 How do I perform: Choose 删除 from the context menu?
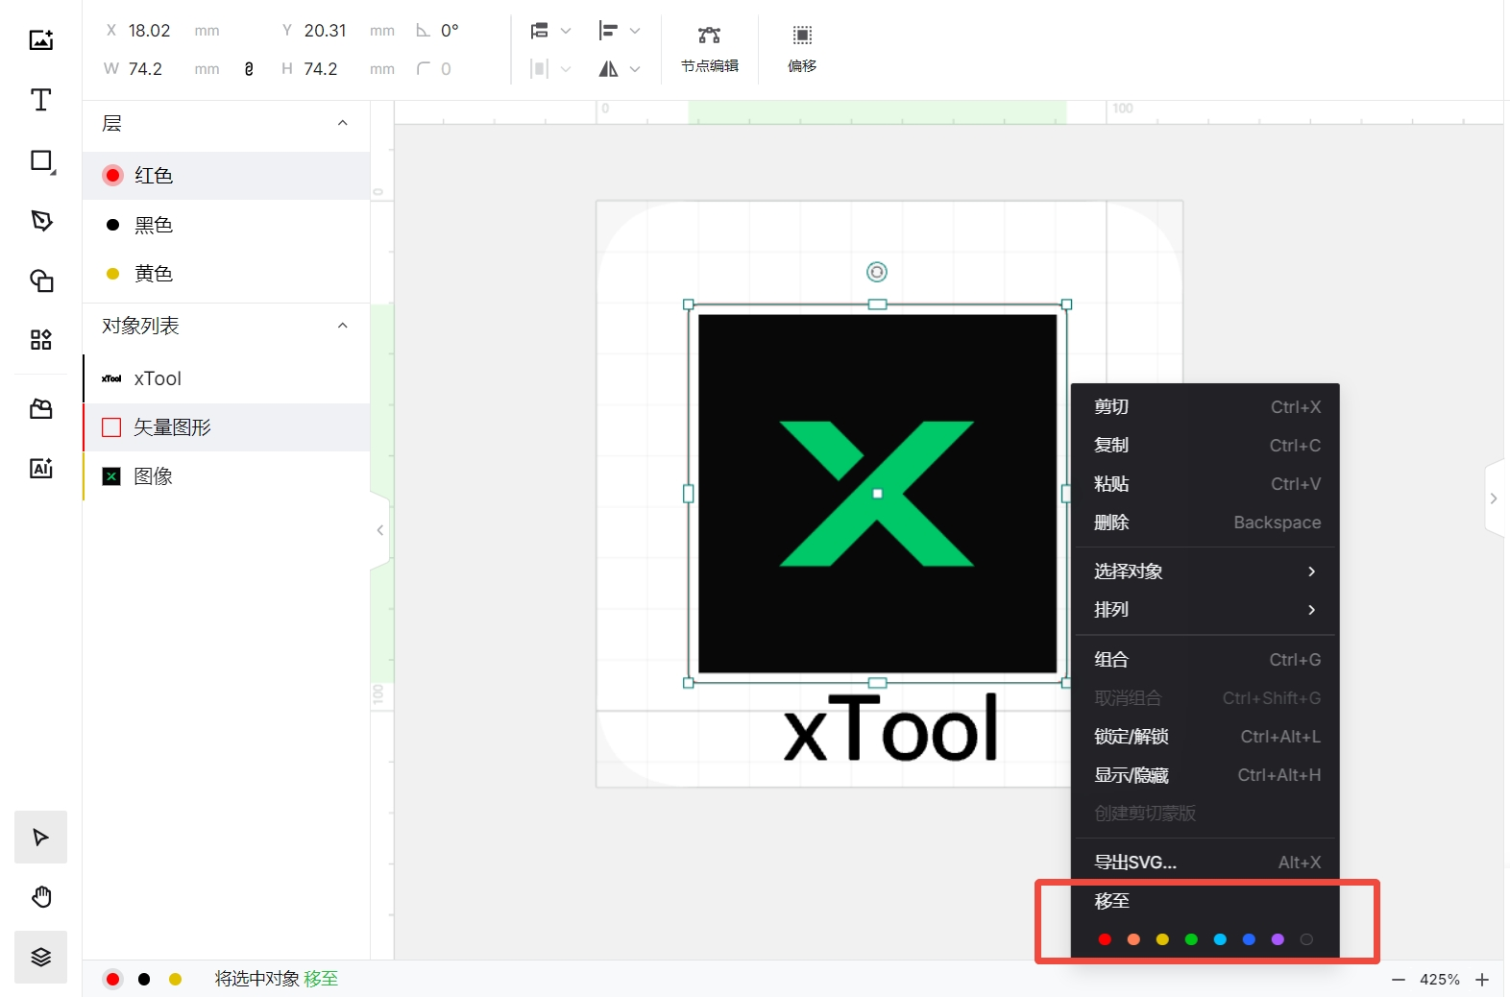click(x=1206, y=523)
